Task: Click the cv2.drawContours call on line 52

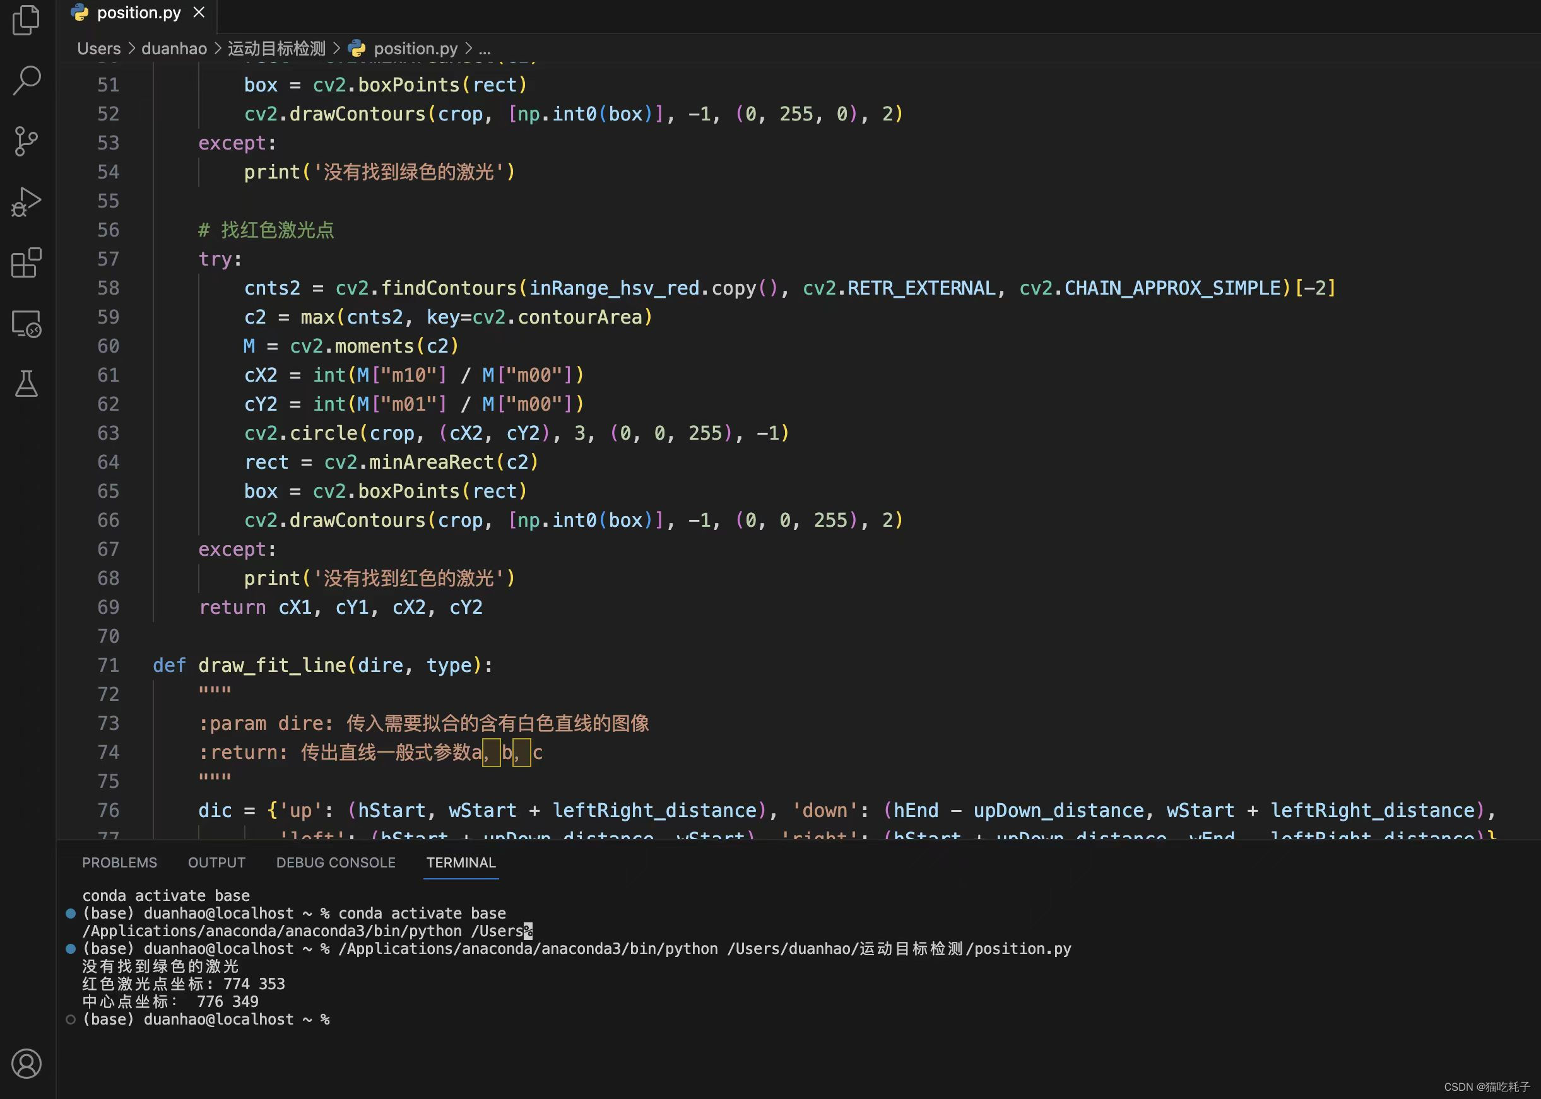Action: [573, 114]
